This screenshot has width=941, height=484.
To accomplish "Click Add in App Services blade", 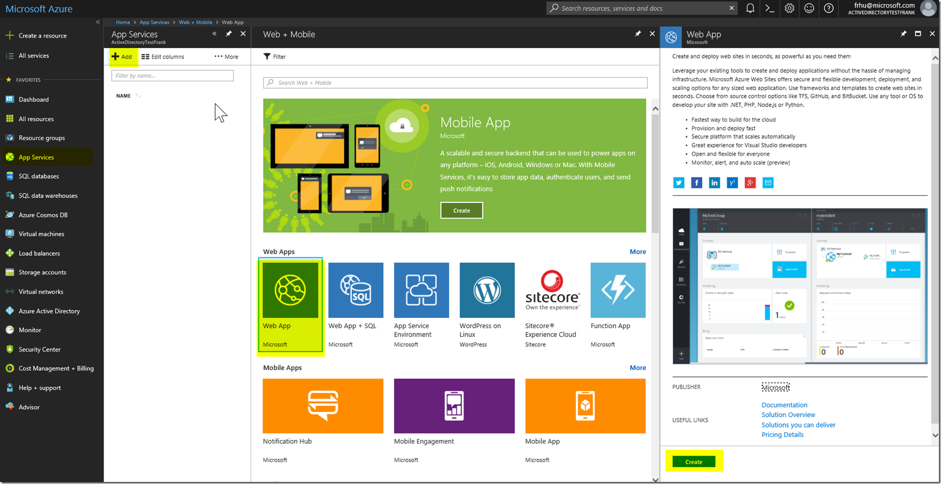I will tap(123, 56).
